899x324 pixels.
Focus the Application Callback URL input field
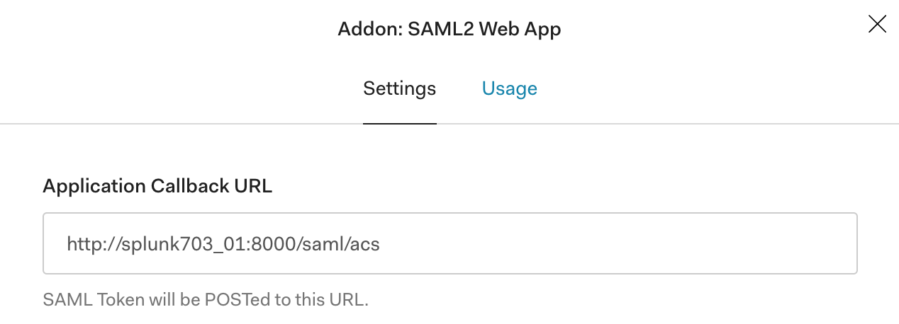click(449, 243)
